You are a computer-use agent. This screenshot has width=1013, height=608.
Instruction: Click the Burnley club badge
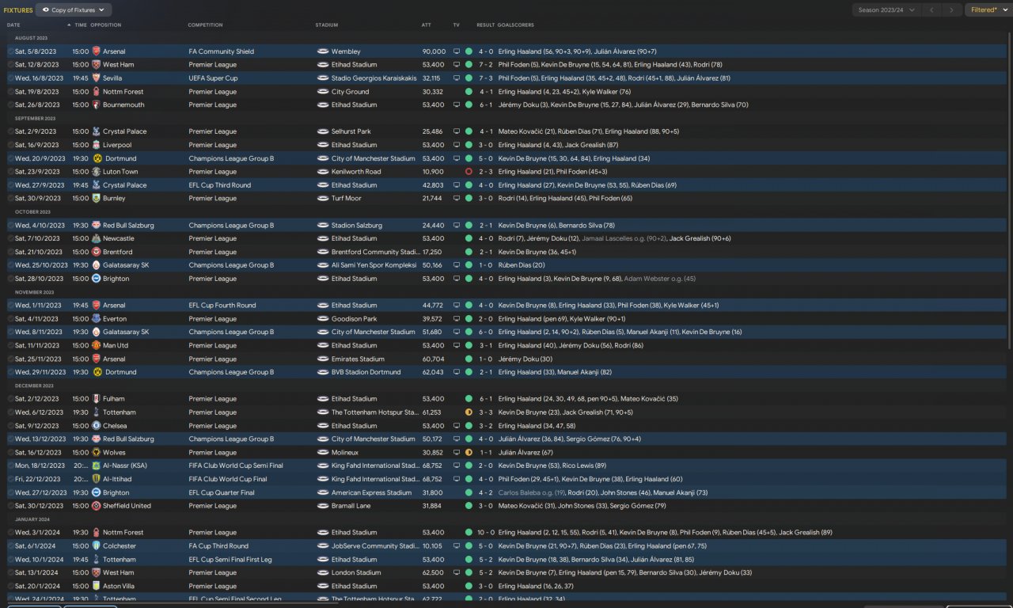[96, 198]
